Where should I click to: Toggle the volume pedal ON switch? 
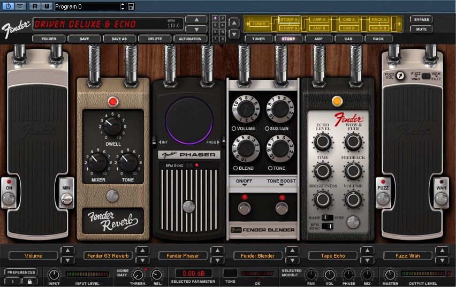(x=9, y=199)
